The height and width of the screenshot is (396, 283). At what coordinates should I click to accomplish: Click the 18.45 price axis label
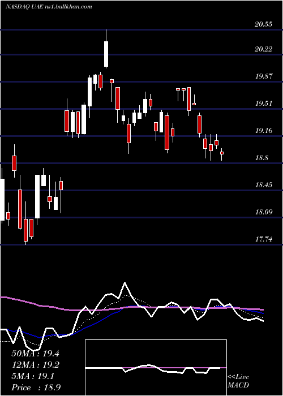264,185
